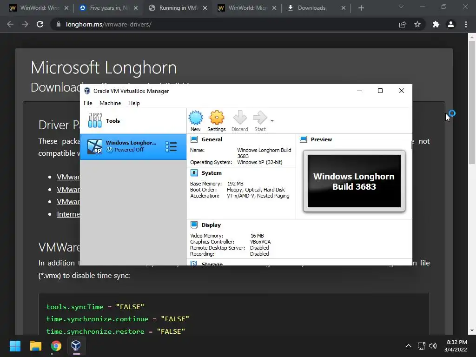Click the System section icon
476x357 pixels.
194,173
